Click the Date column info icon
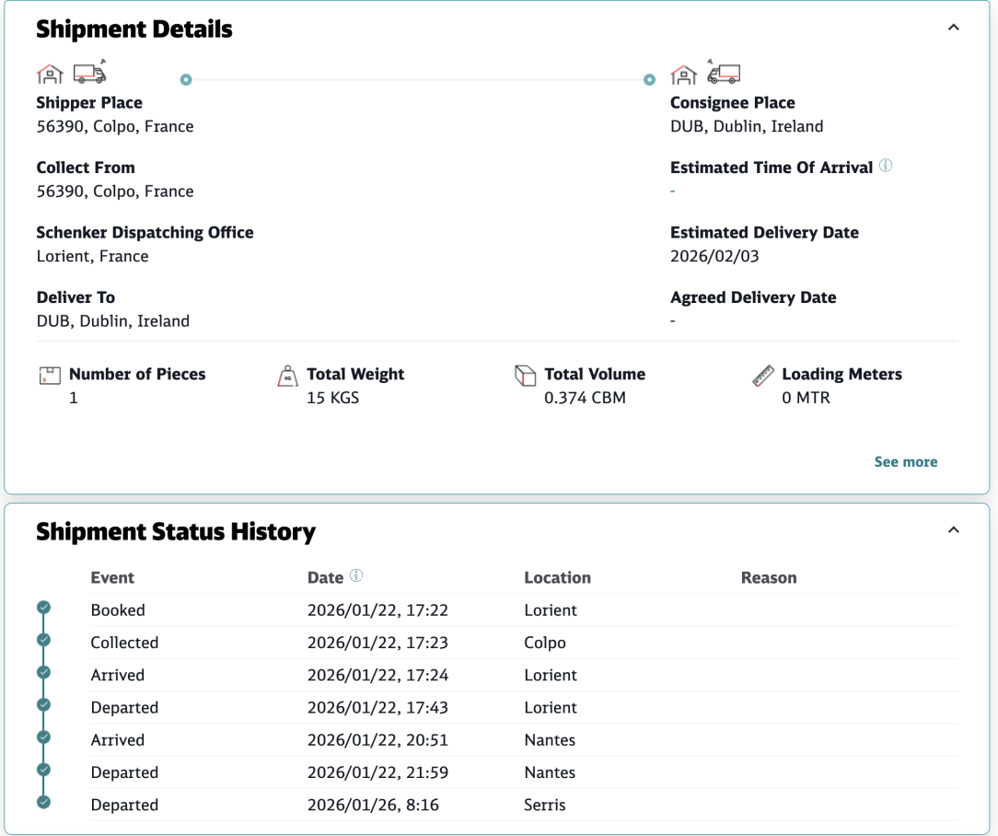This screenshot has height=836, width=998. click(x=356, y=576)
